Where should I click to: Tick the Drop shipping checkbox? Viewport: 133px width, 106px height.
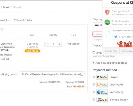tap(94, 52)
